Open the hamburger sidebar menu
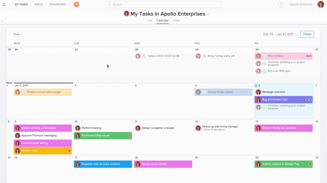Screen dimensions: 327x183 pos(4,4)
